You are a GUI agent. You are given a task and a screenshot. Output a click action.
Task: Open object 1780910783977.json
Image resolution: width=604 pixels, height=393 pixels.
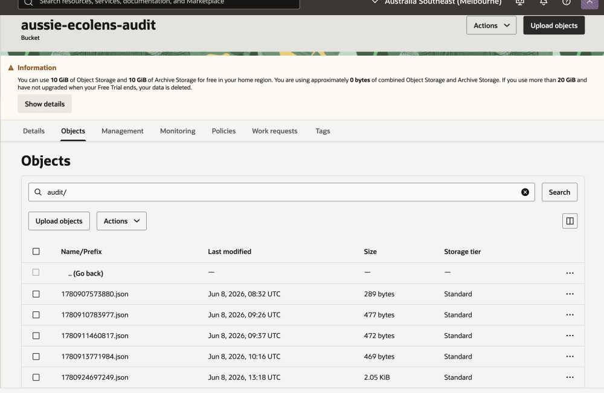click(x=95, y=315)
